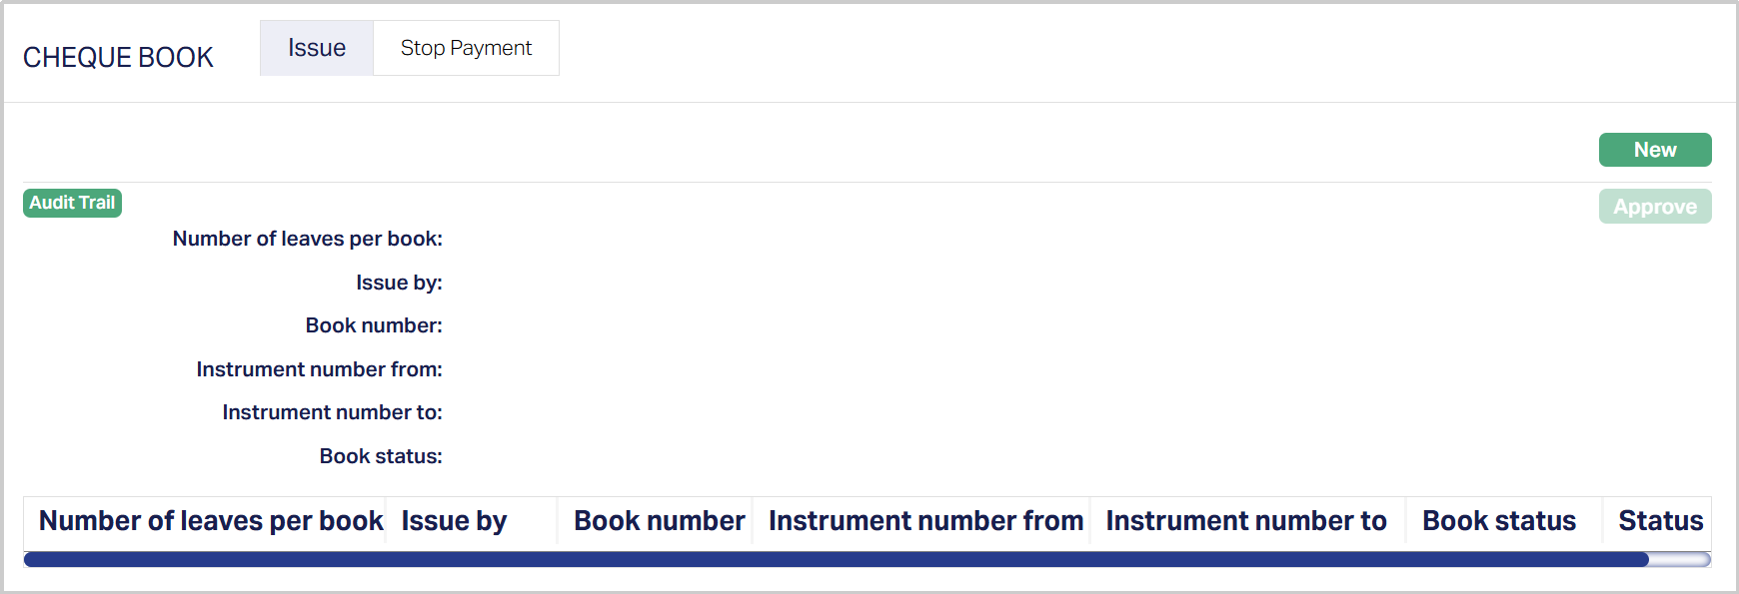Click the empty right end of scrollbar track
Viewport: 1739px width, 594px height.
coord(1680,559)
